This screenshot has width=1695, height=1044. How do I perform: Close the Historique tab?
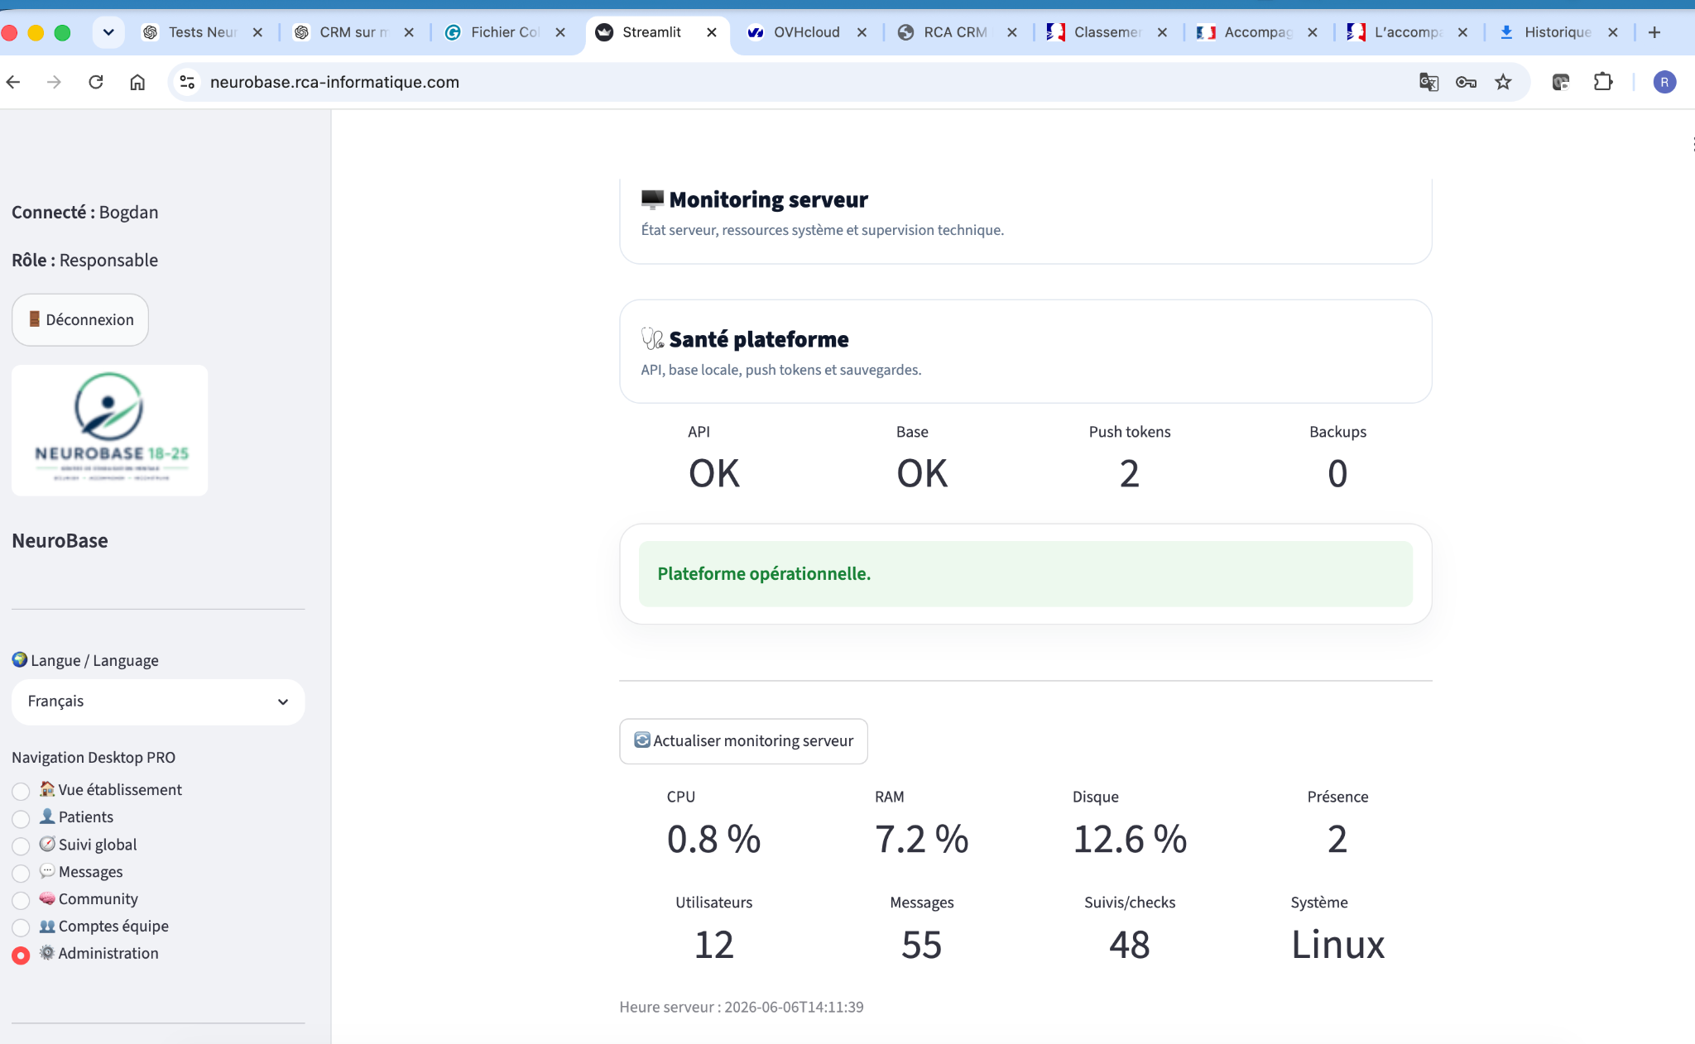1612,32
